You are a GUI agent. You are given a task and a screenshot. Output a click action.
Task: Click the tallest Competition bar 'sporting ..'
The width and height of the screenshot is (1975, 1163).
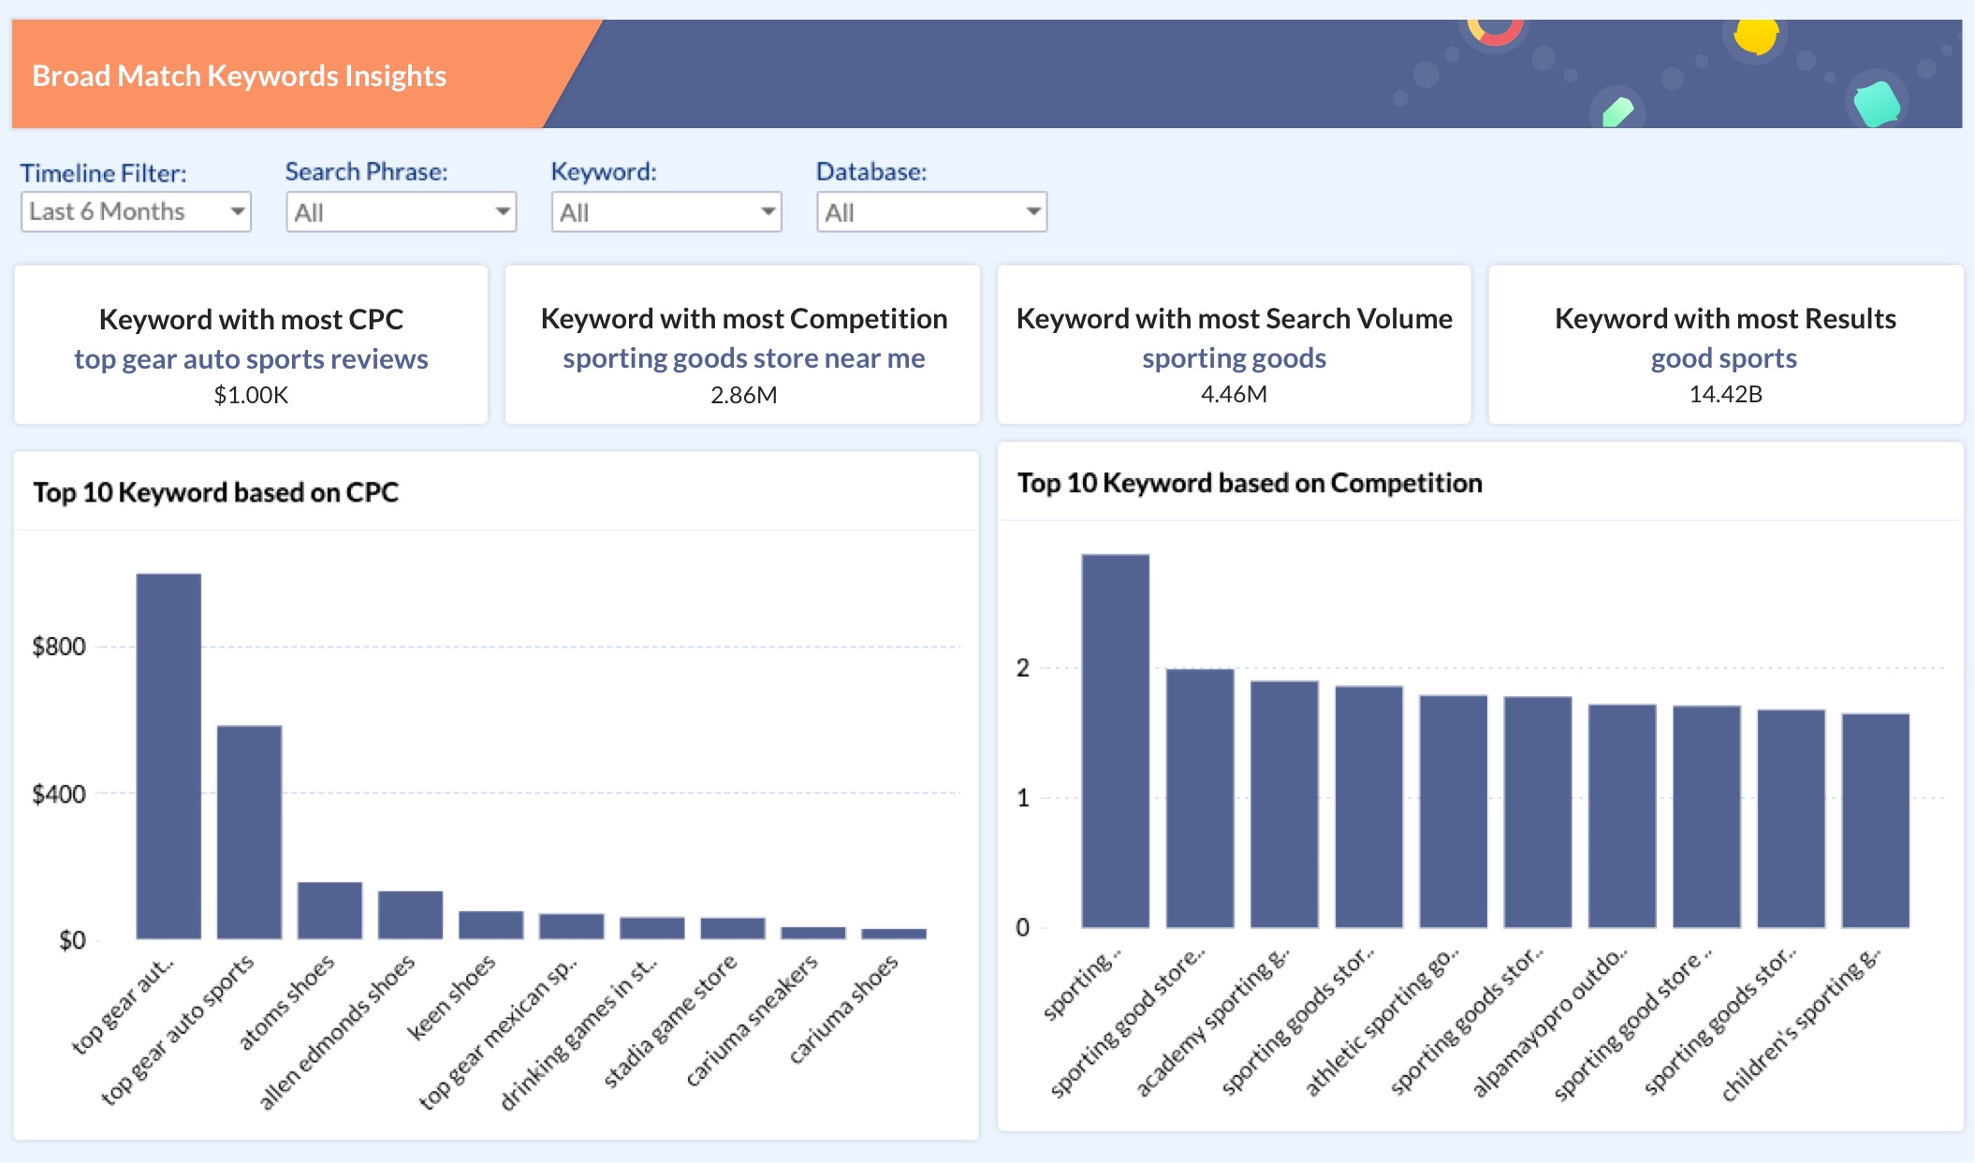click(x=1115, y=741)
